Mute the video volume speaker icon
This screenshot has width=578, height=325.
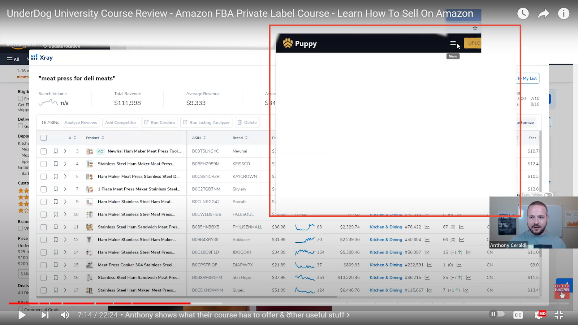(65, 315)
